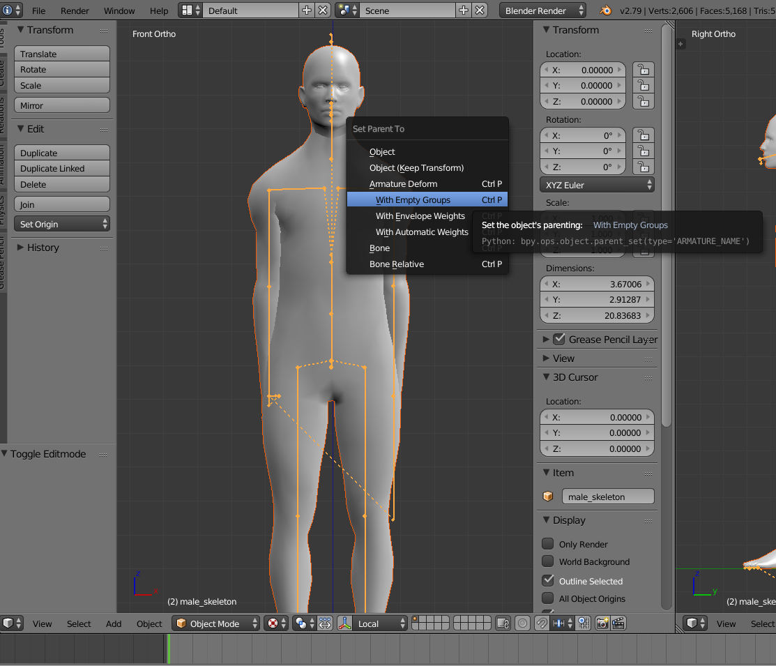Uncheck Outline Selected option
Viewport: 776px width, 666px height.
click(548, 580)
